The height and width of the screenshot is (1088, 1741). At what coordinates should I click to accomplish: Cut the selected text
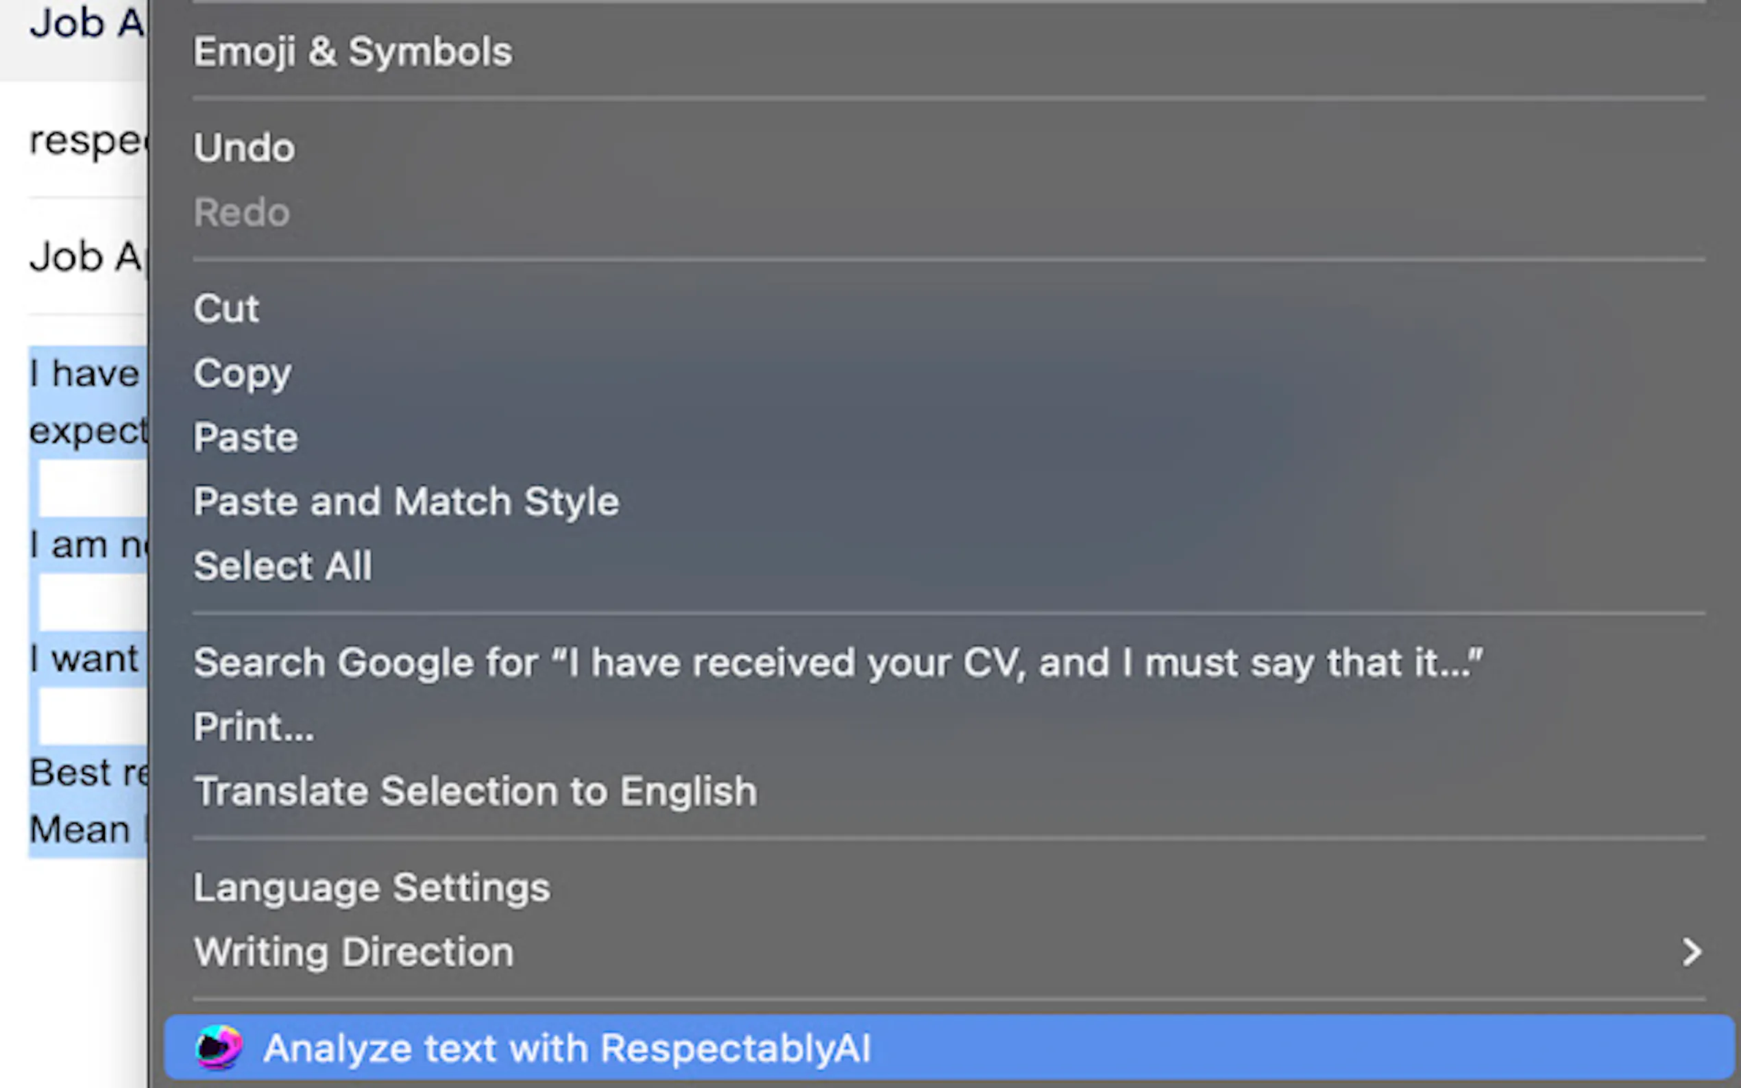point(226,309)
